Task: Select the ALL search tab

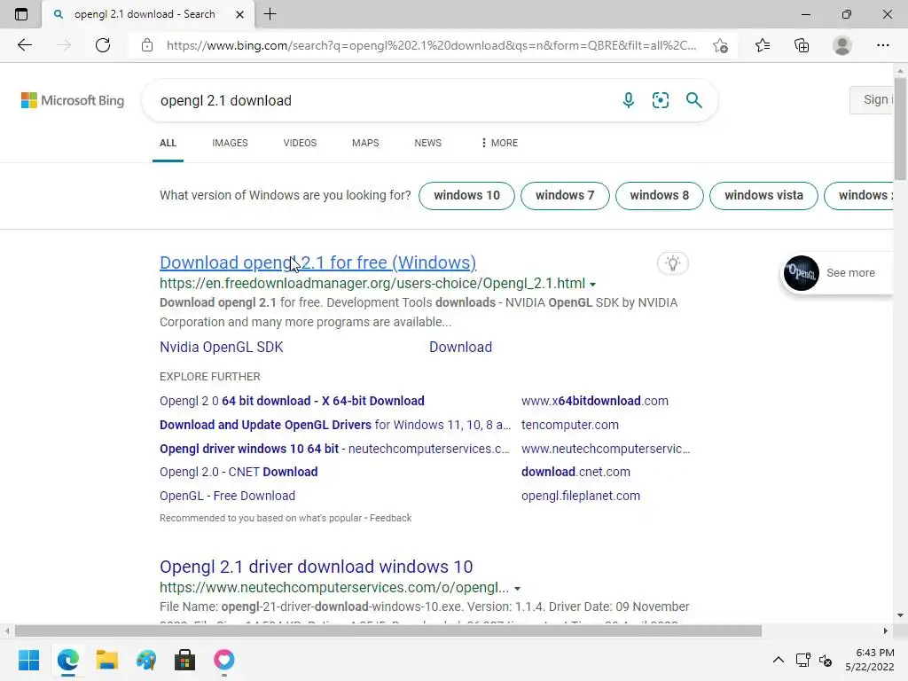Action: [168, 143]
